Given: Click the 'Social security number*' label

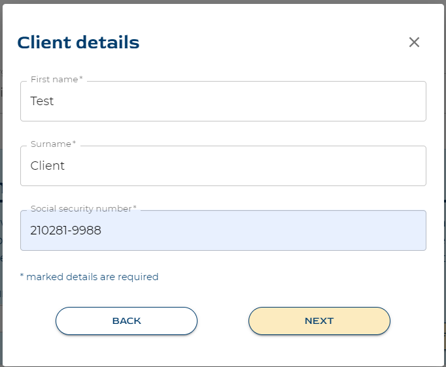Looking at the screenshot, I should click(x=84, y=209).
